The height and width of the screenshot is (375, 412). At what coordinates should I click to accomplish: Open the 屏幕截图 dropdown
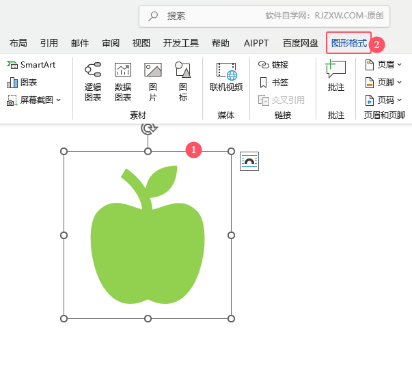[x=33, y=100]
